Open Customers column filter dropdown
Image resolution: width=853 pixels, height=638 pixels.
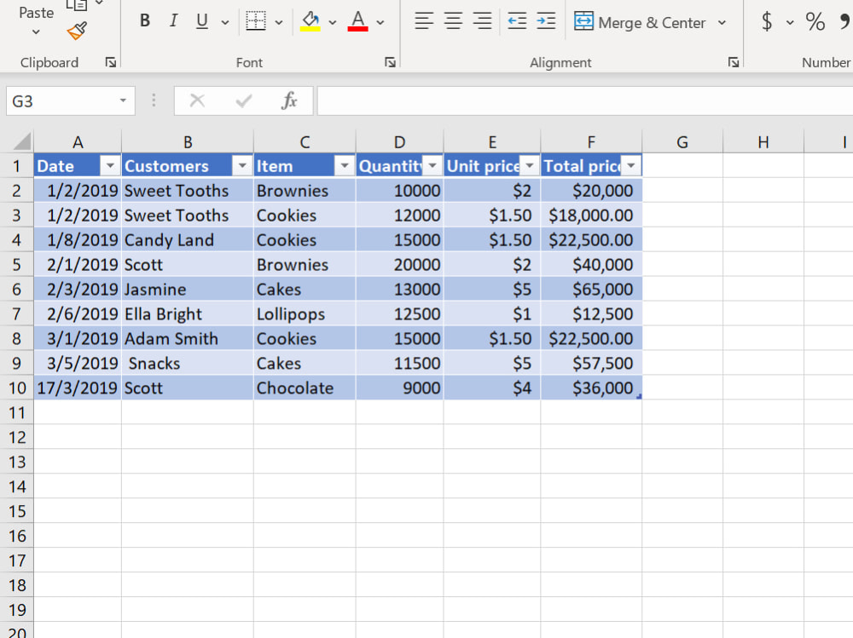tap(242, 166)
